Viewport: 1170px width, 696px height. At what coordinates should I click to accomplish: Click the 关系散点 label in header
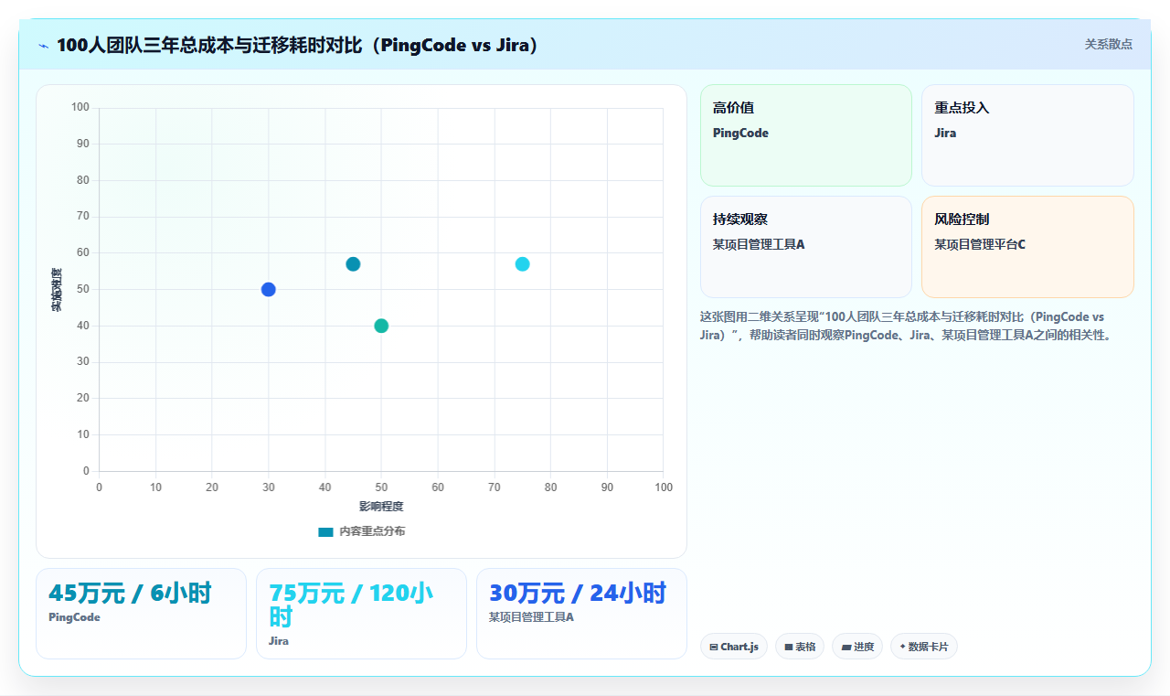pyautogui.click(x=1108, y=44)
